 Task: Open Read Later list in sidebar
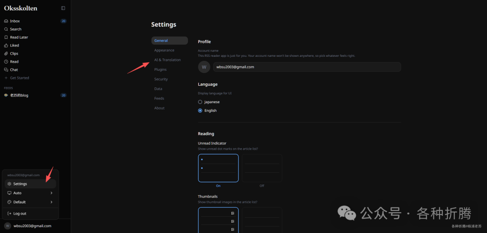(35, 37)
